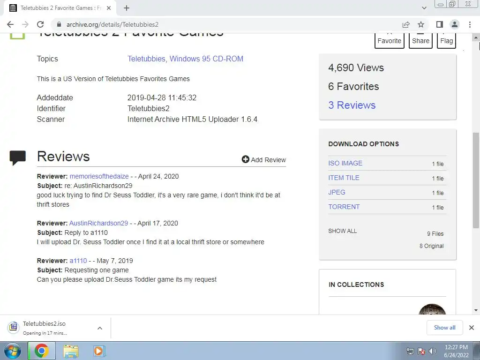
Task: Reload the current archive.org page
Action: click(40, 24)
